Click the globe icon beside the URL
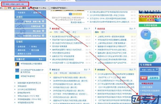Screen dimensions: 161x104 [4, 4]
